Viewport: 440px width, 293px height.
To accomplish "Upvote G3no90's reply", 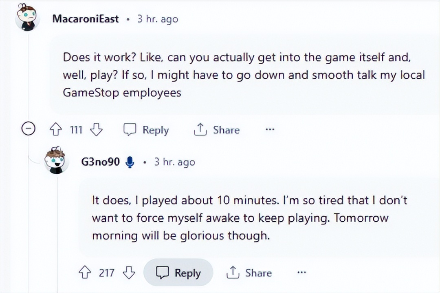I will (84, 273).
